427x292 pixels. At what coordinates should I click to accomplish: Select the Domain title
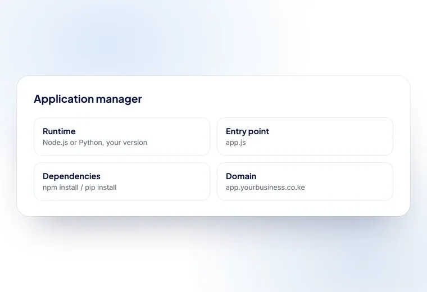pos(241,176)
